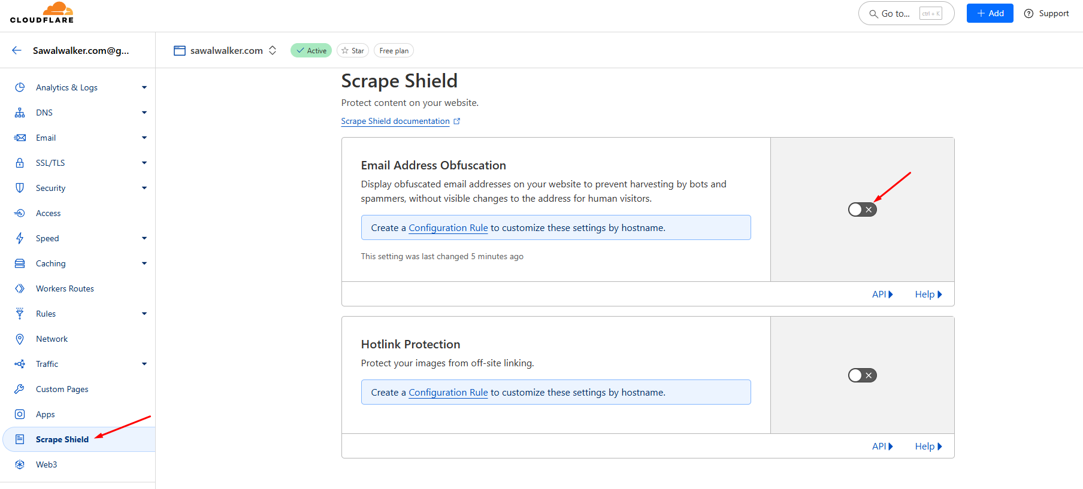The width and height of the screenshot is (1083, 489).
Task: Click the Traffic routing icon
Action: click(x=20, y=364)
